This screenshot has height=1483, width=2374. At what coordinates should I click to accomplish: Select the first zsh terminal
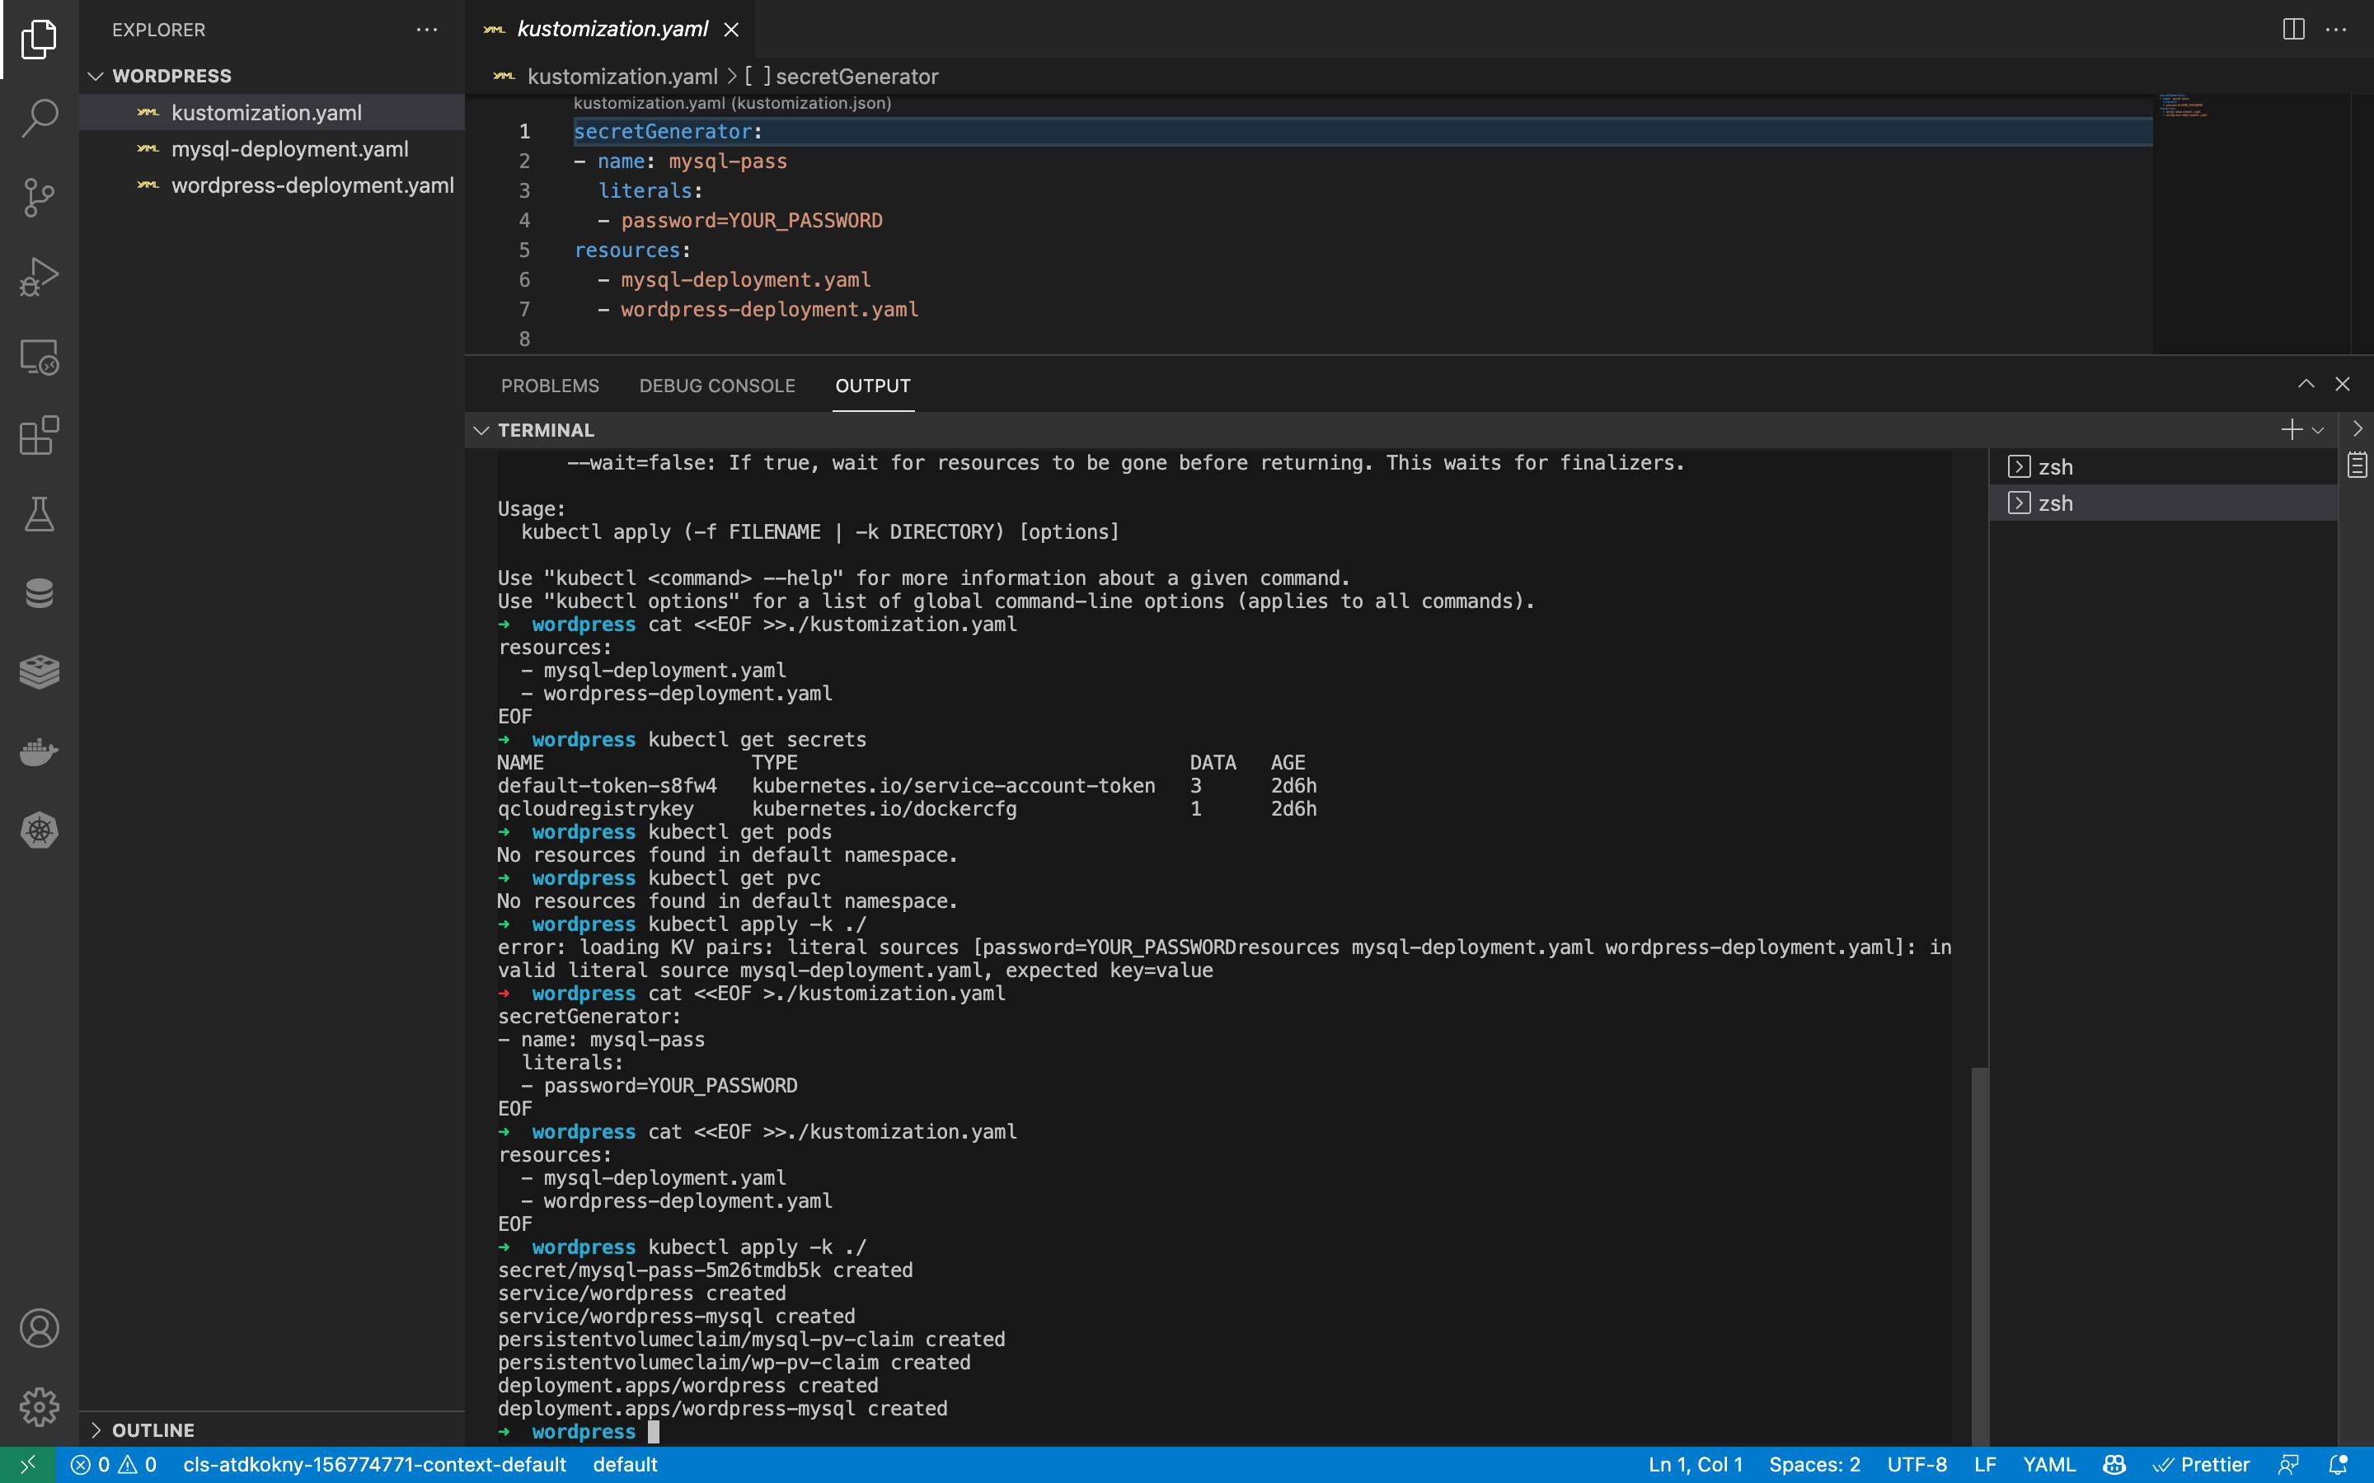coord(2163,467)
